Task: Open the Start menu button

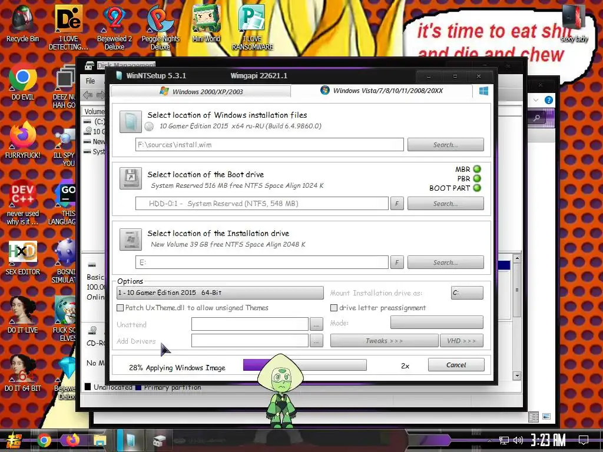Action: (x=13, y=440)
